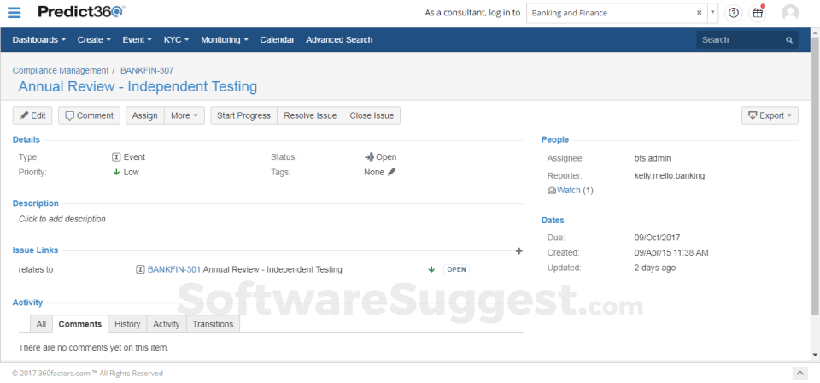Clear the Banking and Finance selection
This screenshot has height=383, width=820.
point(699,14)
